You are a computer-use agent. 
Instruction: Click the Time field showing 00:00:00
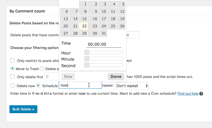pyautogui.click(x=104, y=44)
